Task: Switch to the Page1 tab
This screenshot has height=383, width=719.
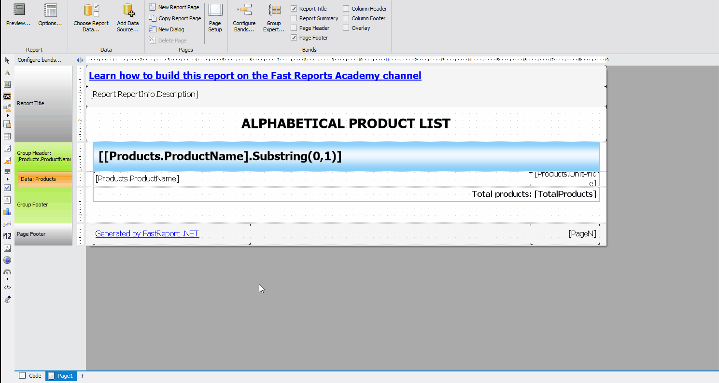Action: (x=60, y=376)
